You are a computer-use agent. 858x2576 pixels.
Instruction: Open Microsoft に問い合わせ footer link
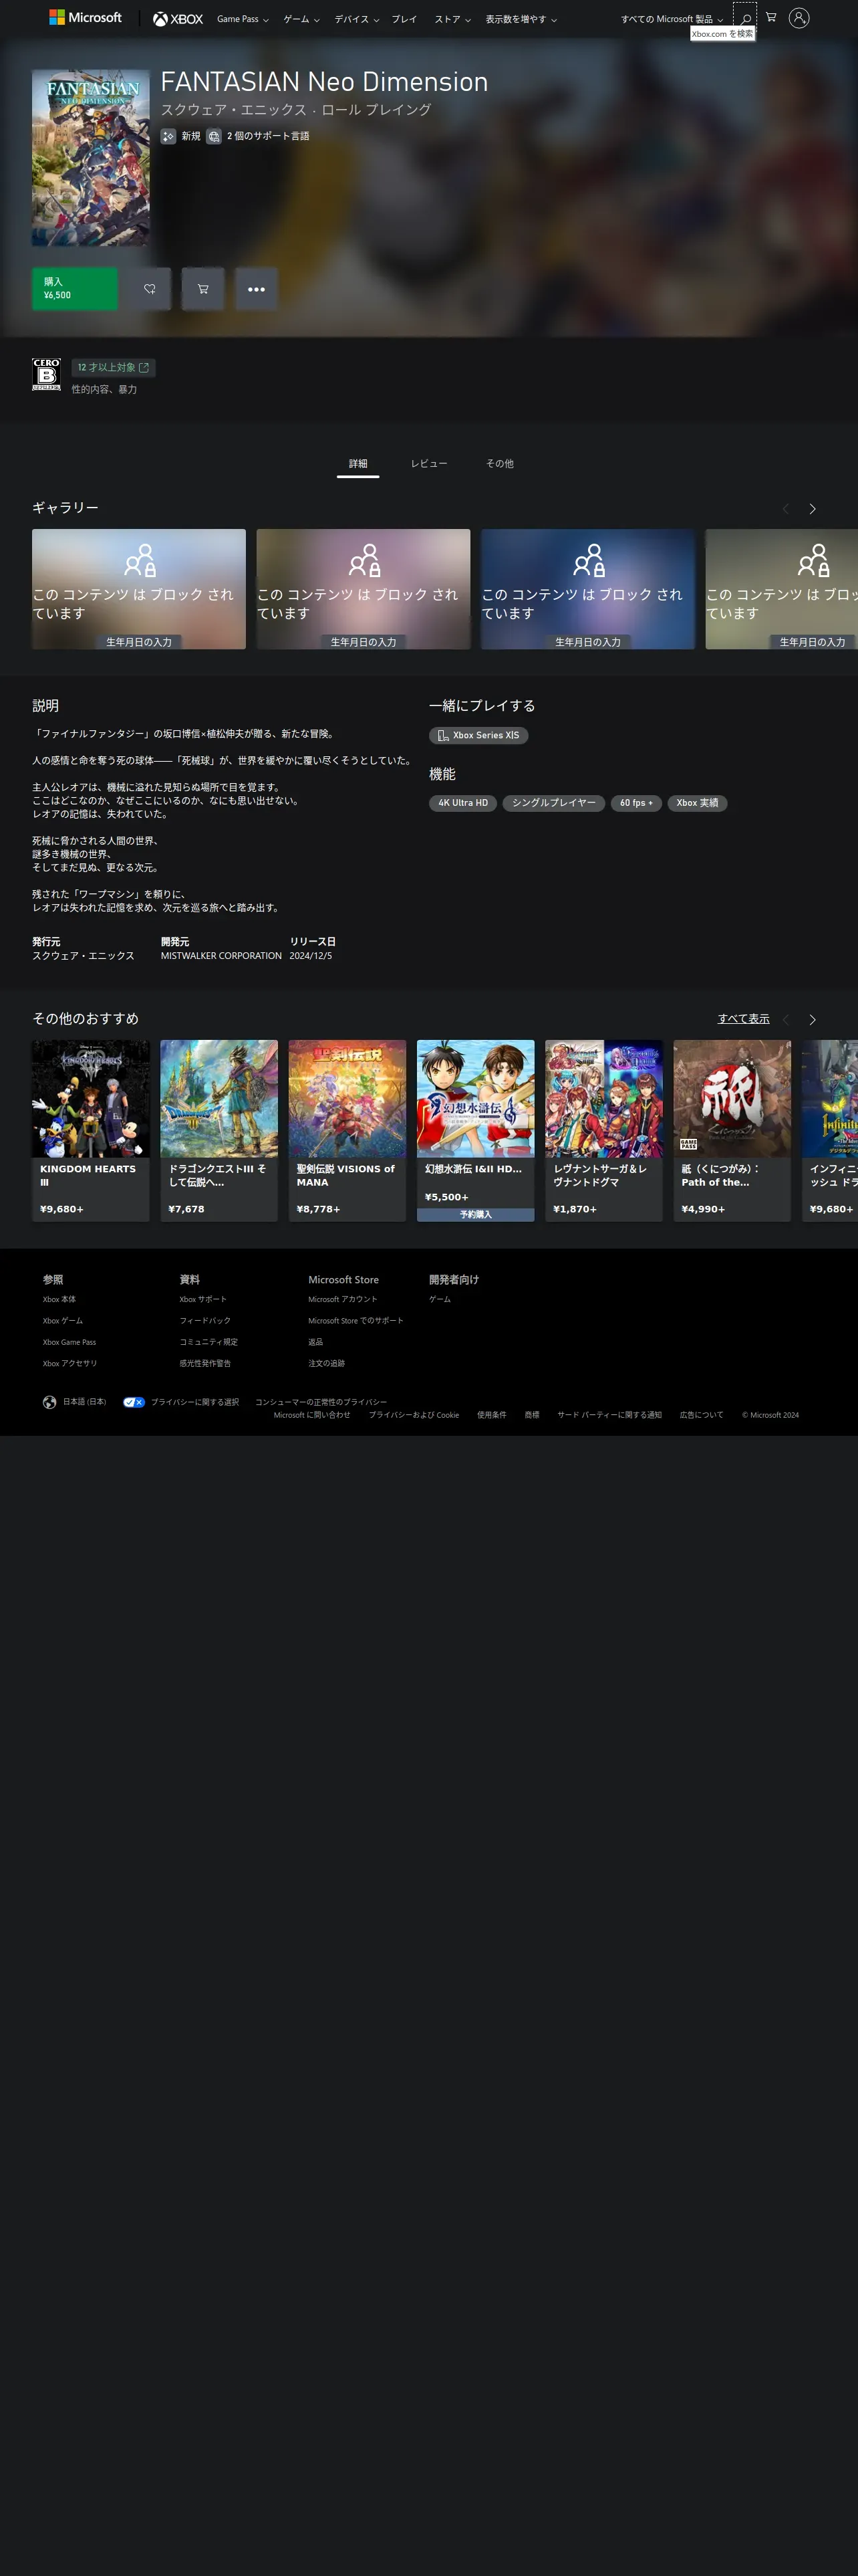[x=311, y=1415]
